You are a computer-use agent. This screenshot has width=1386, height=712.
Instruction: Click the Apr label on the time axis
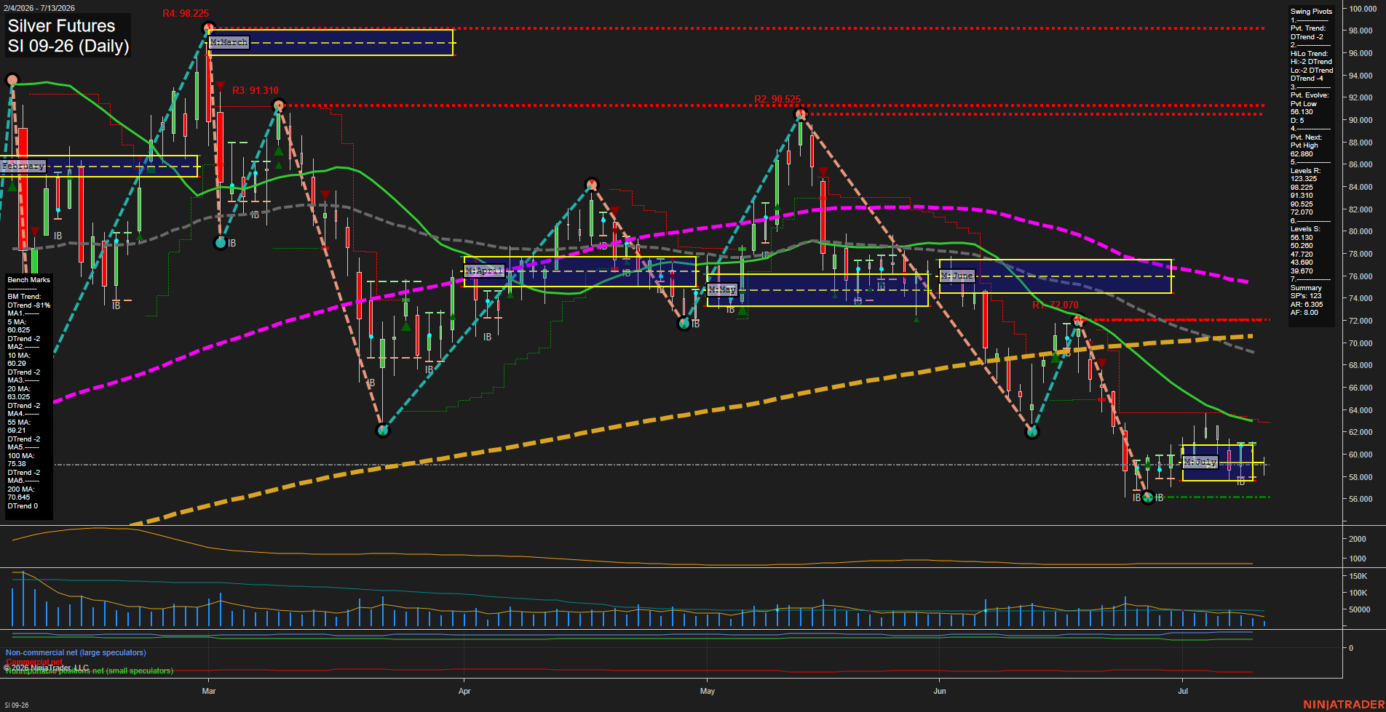464,691
